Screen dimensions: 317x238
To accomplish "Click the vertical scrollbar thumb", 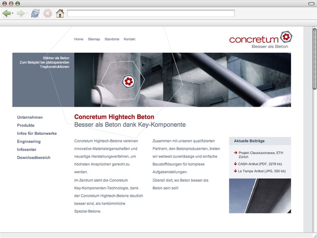I will [314, 59].
